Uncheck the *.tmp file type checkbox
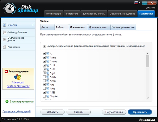Screen dimensions: 158x122 pyautogui.click(x=44, y=58)
